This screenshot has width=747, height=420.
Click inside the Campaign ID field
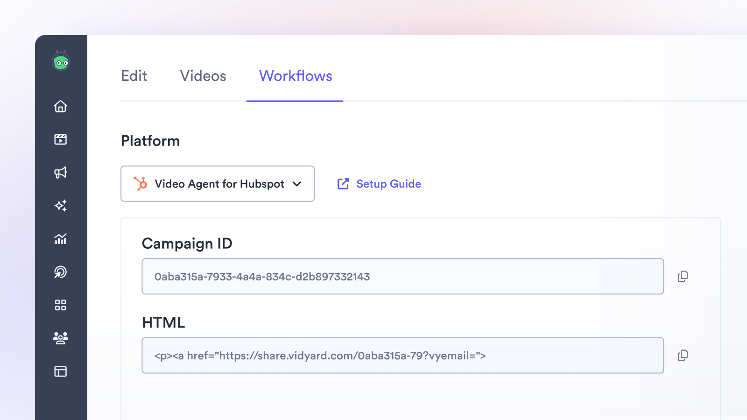pos(402,276)
